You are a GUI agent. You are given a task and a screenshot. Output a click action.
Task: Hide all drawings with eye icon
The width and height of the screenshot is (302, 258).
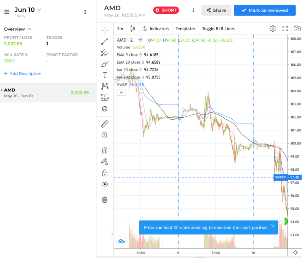[105, 184]
